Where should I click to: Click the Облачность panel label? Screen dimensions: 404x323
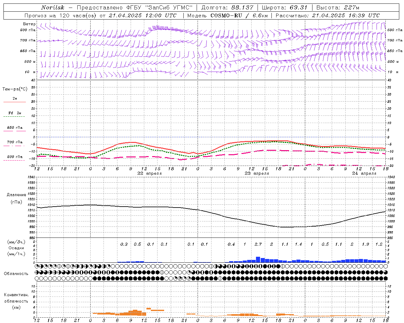16,274
